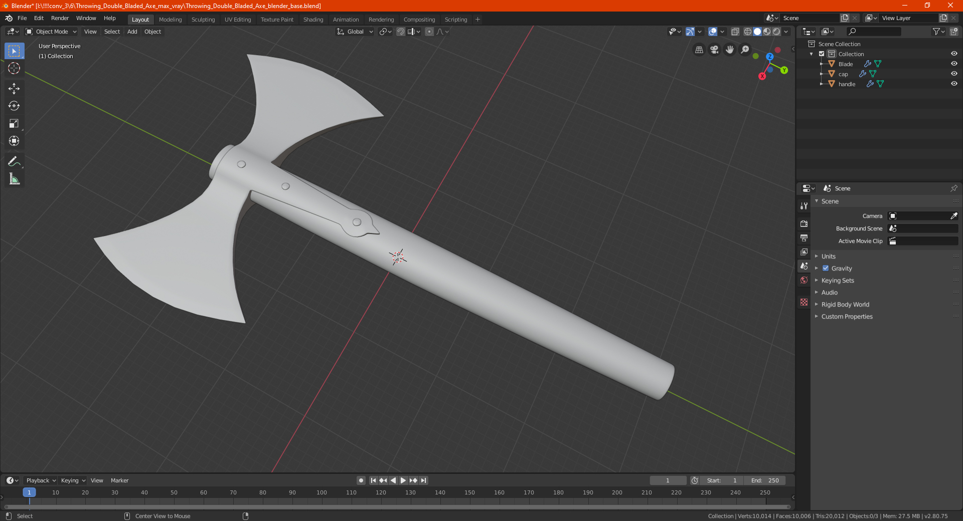Disable the Gravity checkbox
963x521 pixels.
coord(826,268)
